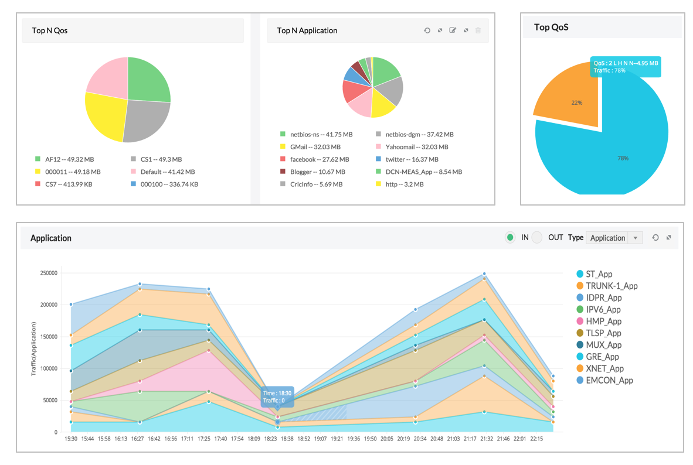
Task: Open the Type dropdown showing Application
Action: click(614, 238)
